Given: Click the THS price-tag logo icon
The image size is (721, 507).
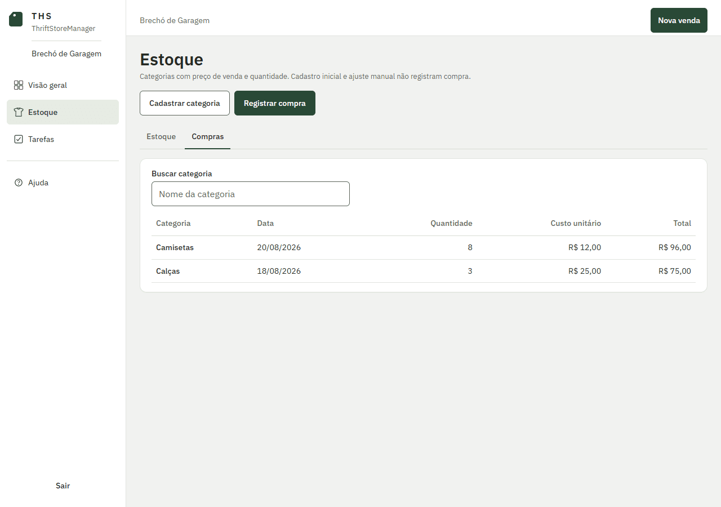Looking at the screenshot, I should [x=16, y=19].
